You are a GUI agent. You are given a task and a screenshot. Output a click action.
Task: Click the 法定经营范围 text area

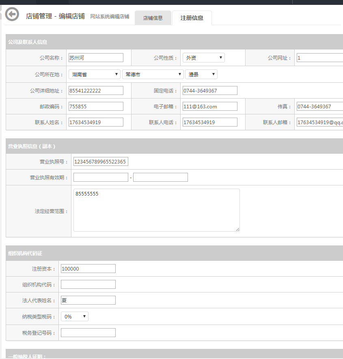[x=157, y=210]
